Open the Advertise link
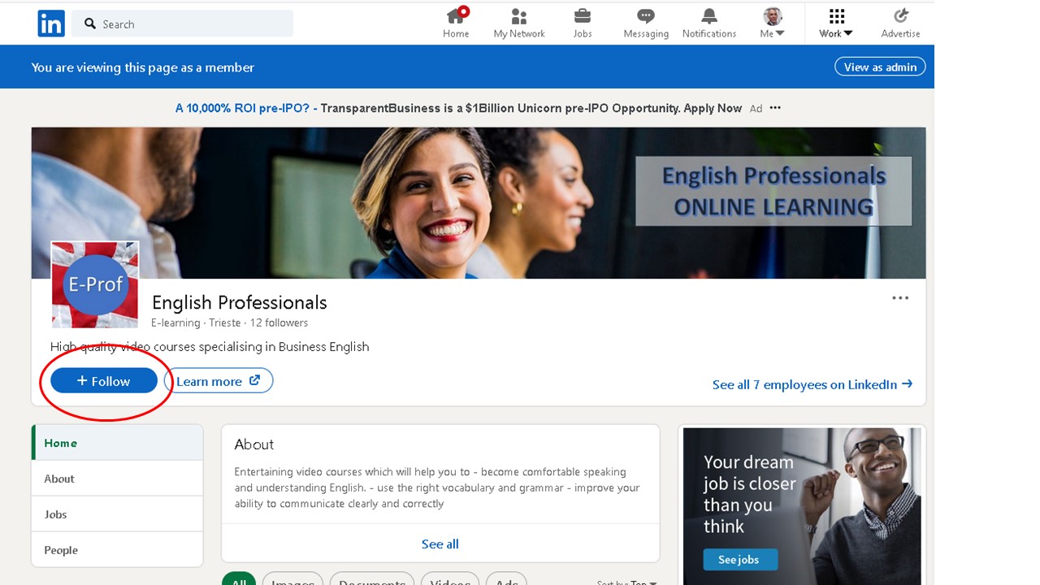 (900, 23)
